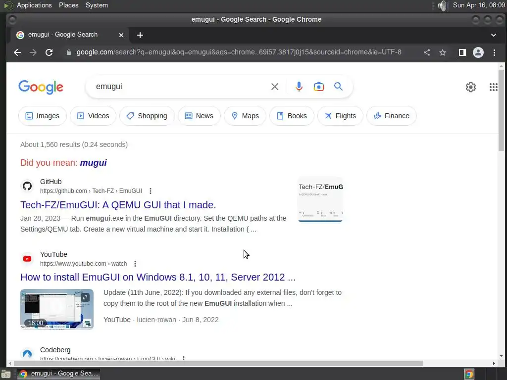This screenshot has width=507, height=380.
Task: Click the youtube.com watch URL
Action: pos(83,264)
